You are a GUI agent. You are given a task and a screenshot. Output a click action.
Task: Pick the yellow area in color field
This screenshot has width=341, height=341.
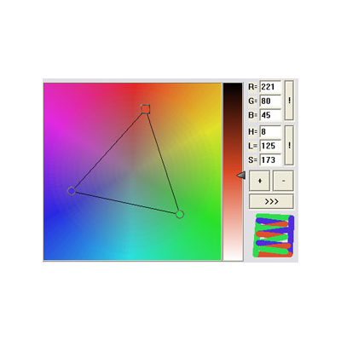(x=211, y=130)
